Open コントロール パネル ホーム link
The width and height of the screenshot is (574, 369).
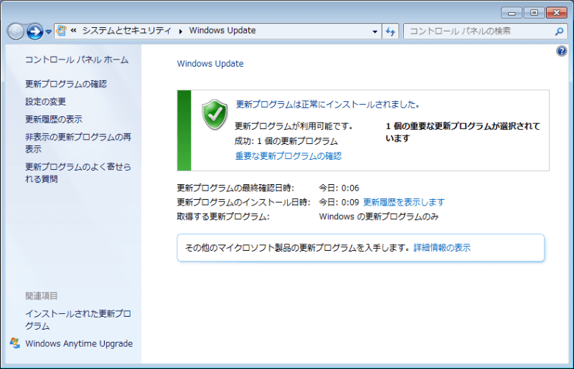[x=77, y=59]
